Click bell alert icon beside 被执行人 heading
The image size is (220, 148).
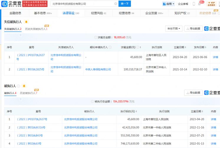click(x=24, y=86)
